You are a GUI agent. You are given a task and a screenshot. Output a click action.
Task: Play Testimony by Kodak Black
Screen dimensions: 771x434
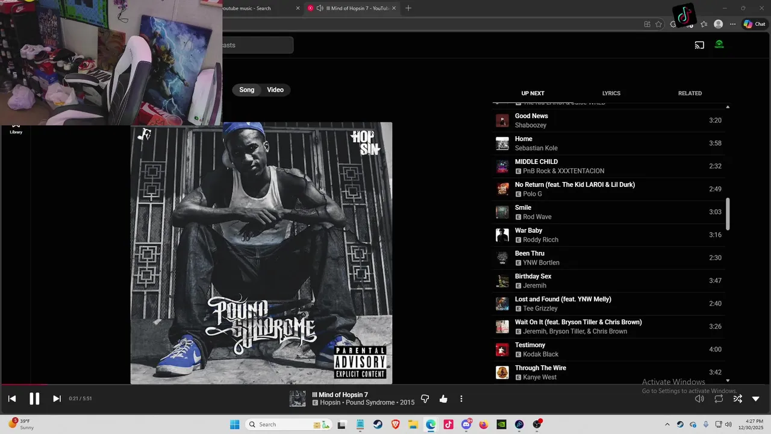(x=610, y=350)
